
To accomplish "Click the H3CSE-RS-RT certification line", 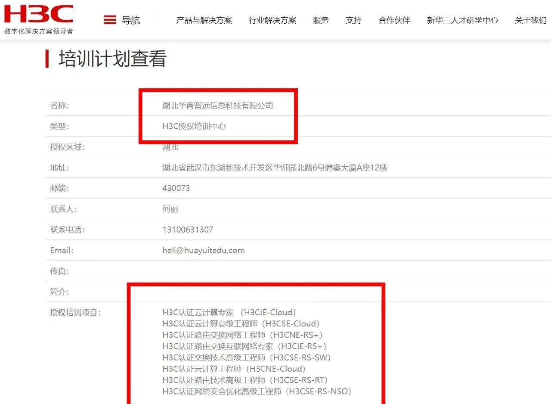I will [245, 380].
